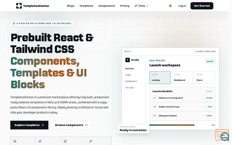
Task: Click the 'Prebuilt React & Tailwind CSS' headline
Action: coord(52,43)
